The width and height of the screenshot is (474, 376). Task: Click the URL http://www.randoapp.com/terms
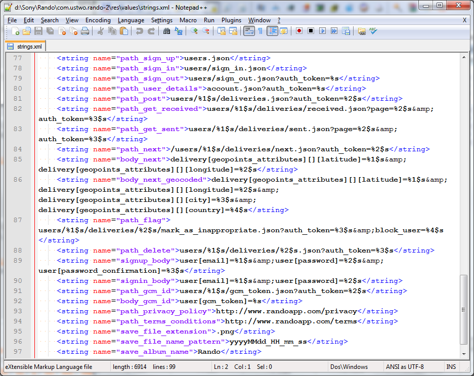click(291, 321)
